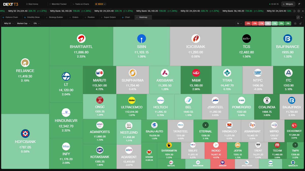Open ticker strip settings gear
The height and width of the screenshot is (171, 305).
click(x=298, y=11)
